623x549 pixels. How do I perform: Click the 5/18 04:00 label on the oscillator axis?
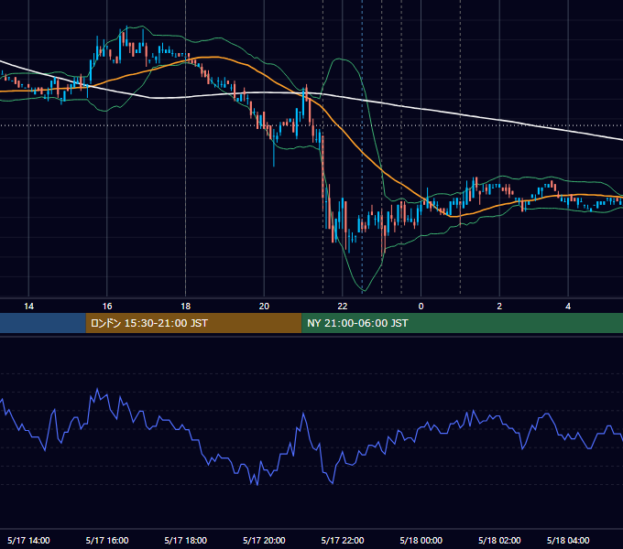[568, 540]
